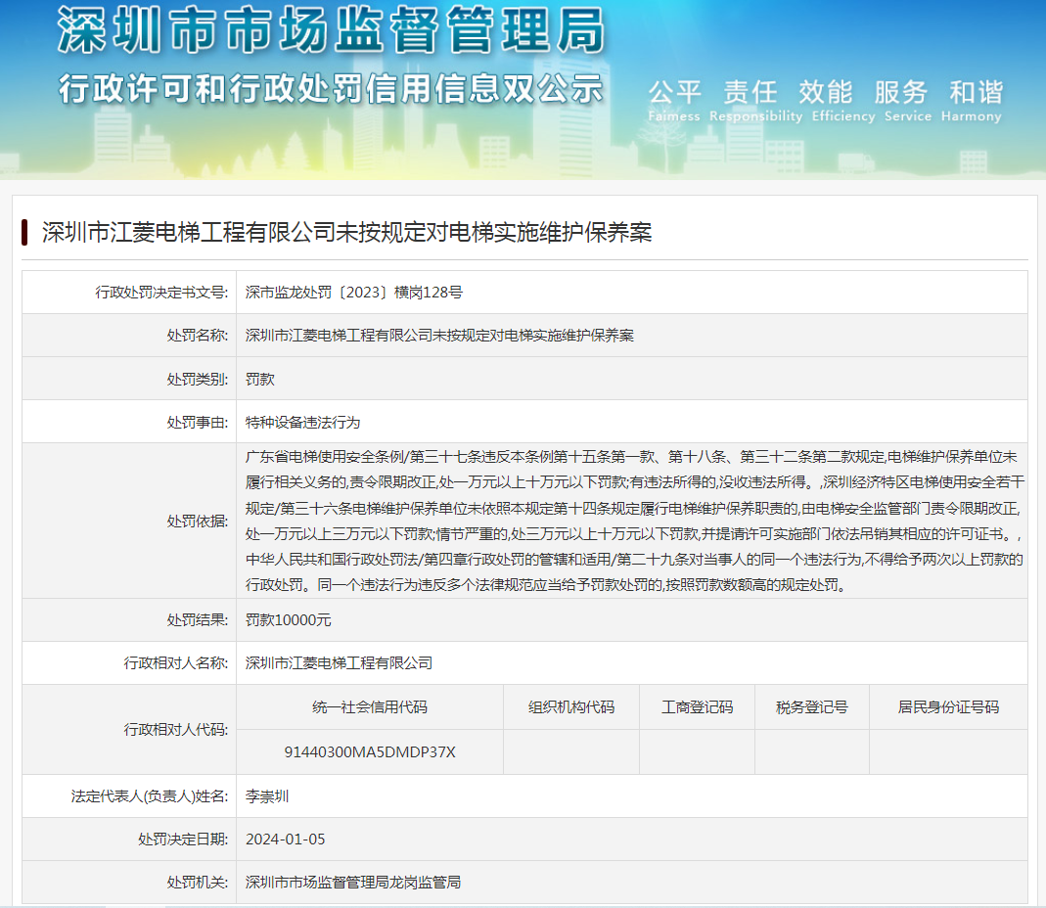Click the 和谐 Harmony slogan text

pyautogui.click(x=972, y=101)
